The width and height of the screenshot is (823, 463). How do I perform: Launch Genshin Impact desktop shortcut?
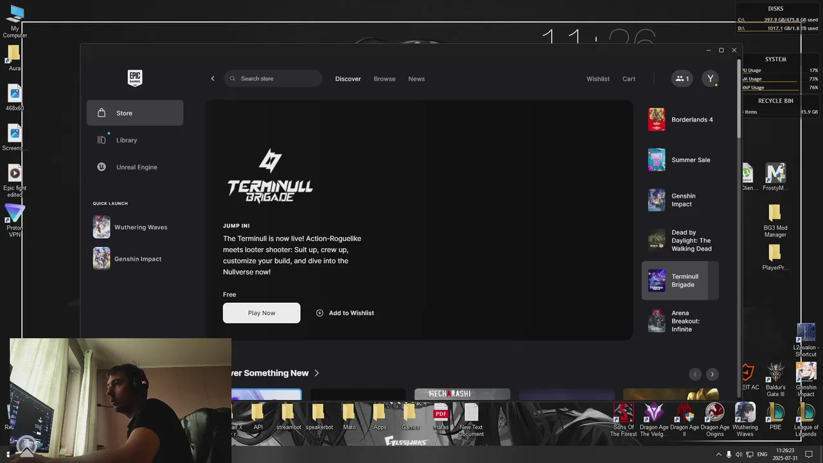[806, 380]
